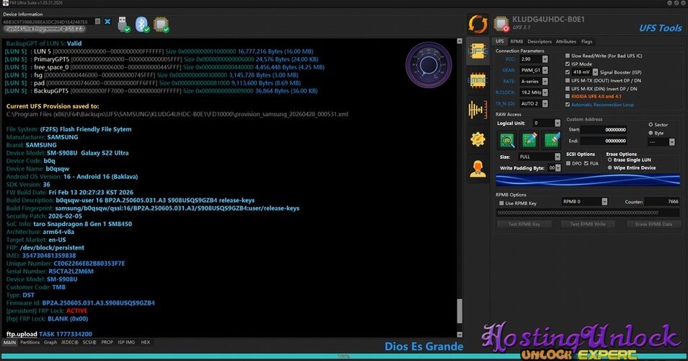The height and width of the screenshot is (361, 688).
Task: Open the gear settings sidebar icon
Action: pos(478,139)
